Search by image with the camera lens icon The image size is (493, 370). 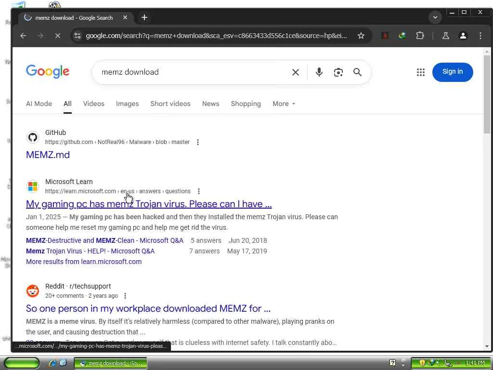pyautogui.click(x=338, y=72)
